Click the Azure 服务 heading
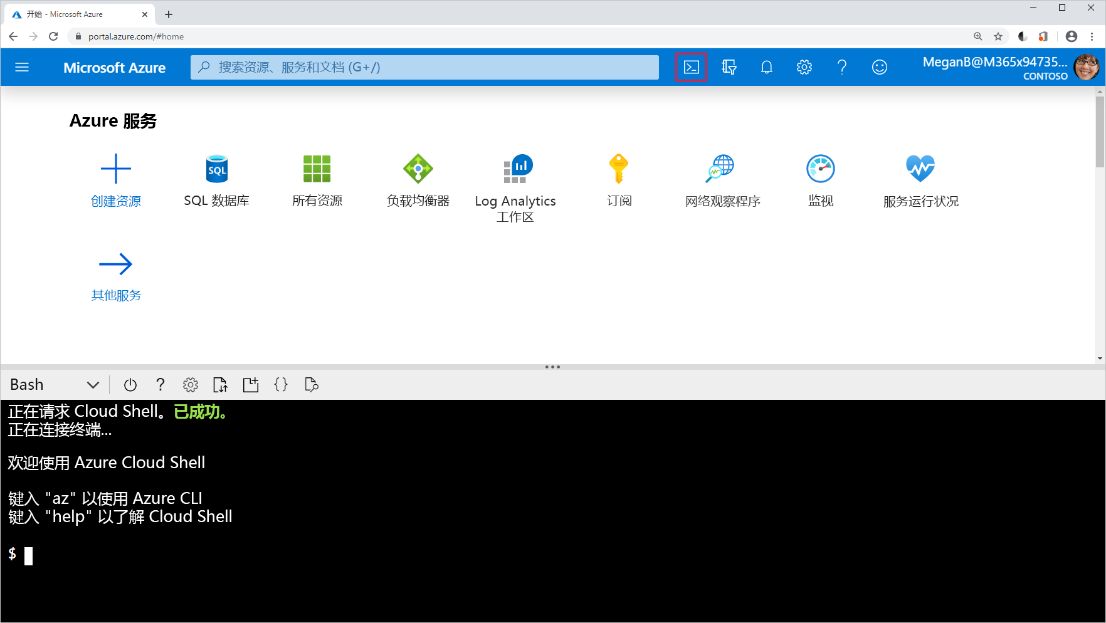Screen dimensions: 1106x623 point(113,121)
